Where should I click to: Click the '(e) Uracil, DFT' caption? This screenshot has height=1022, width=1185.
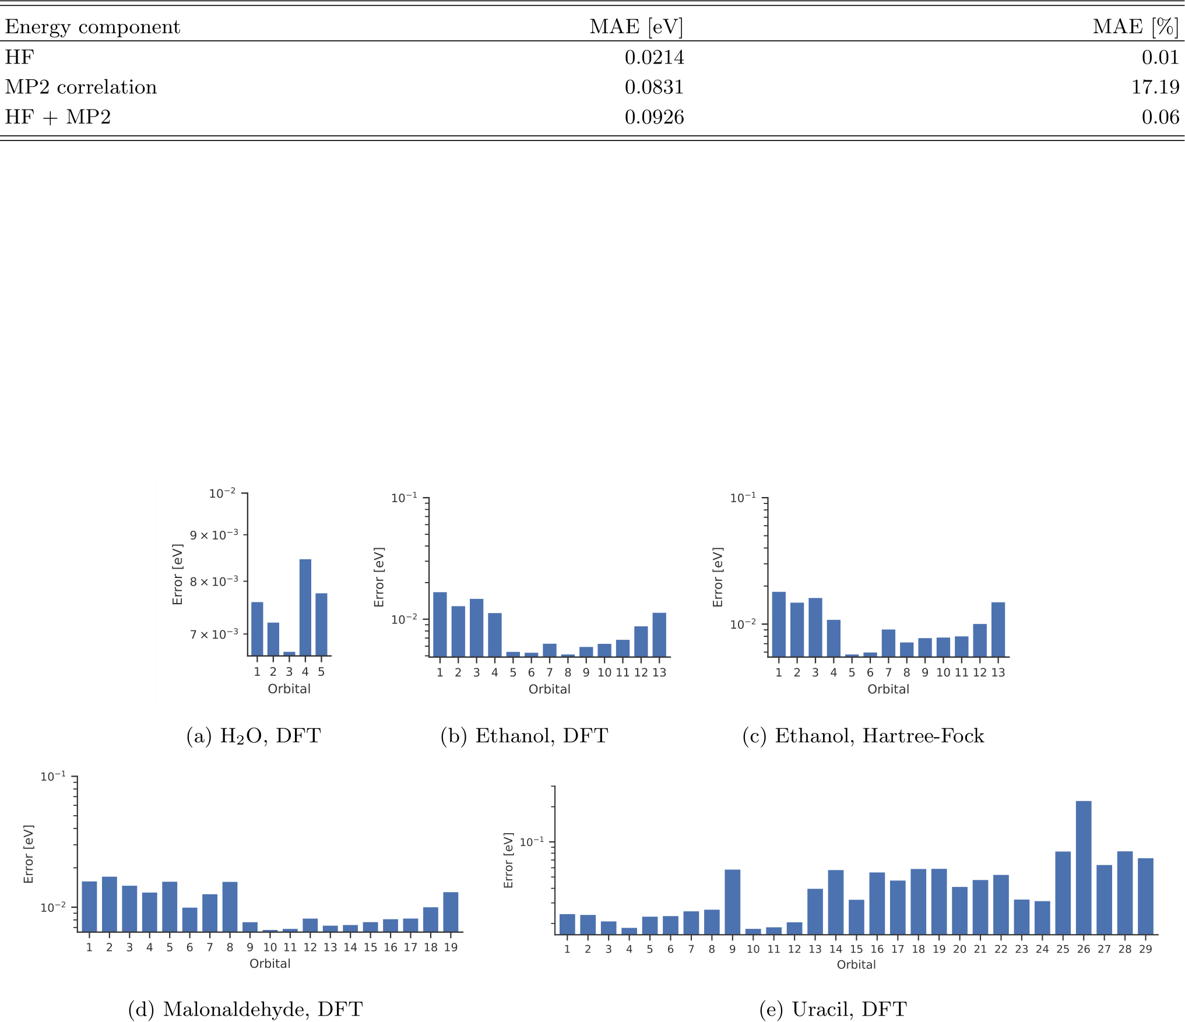(x=833, y=1009)
